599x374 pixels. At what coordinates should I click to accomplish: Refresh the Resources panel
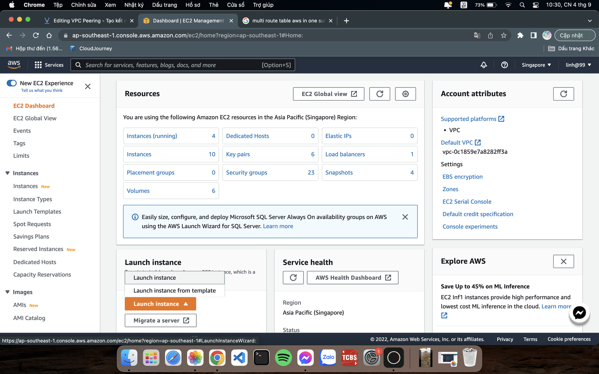pyautogui.click(x=380, y=94)
